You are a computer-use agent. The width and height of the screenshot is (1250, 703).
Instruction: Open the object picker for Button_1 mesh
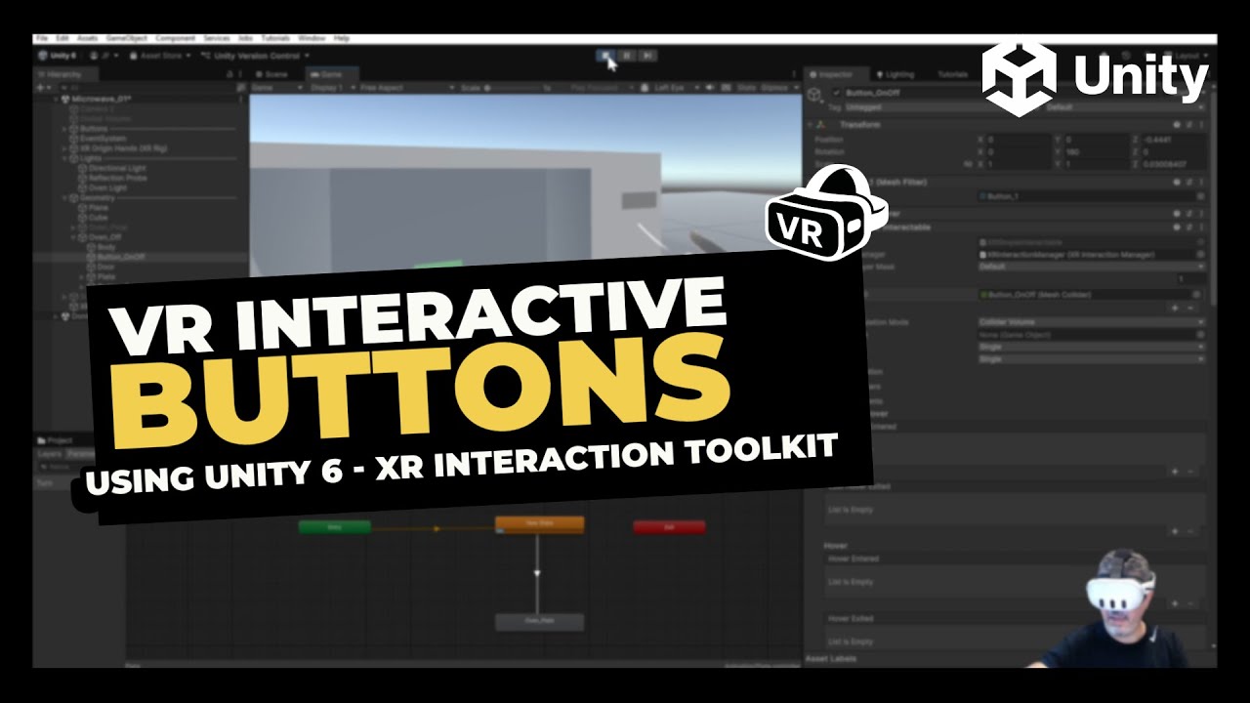[1200, 196]
